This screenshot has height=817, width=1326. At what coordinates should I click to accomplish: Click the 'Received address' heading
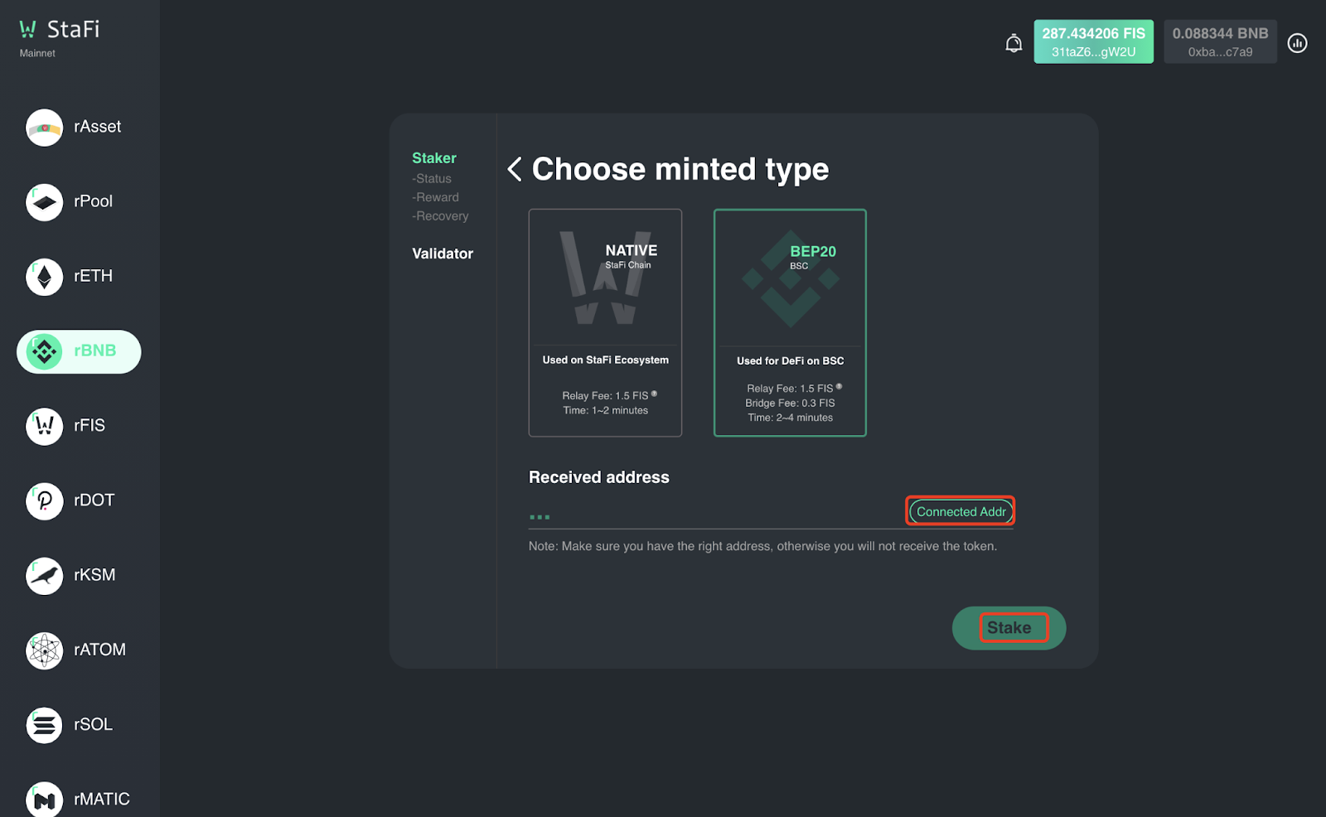[x=599, y=477]
